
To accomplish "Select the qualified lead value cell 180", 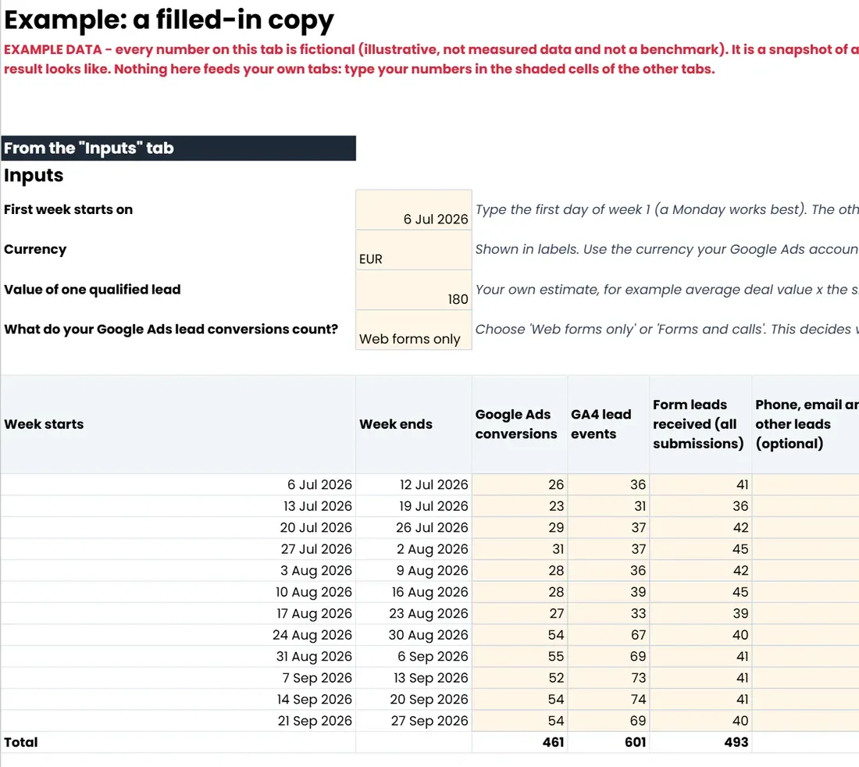I will click(414, 290).
